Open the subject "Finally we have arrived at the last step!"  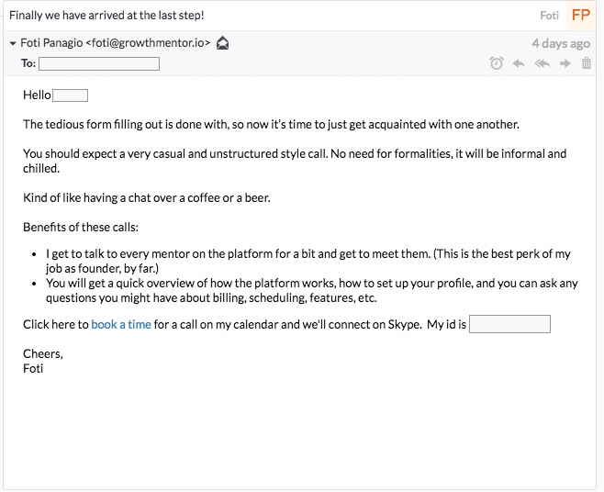(106, 16)
